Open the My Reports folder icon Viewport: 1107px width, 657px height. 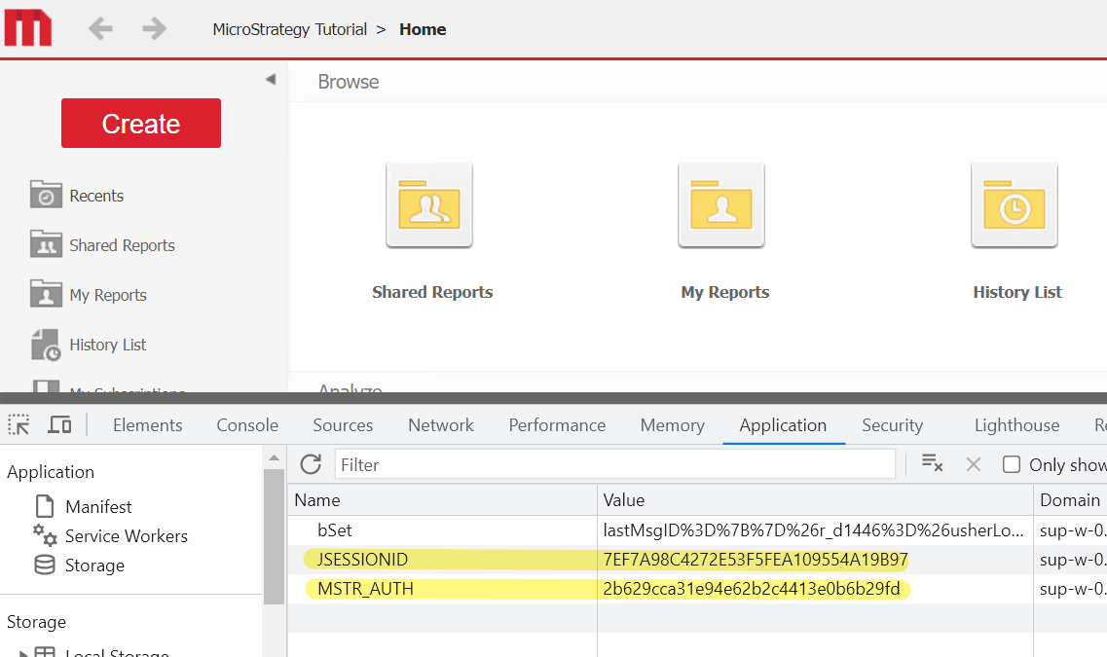click(x=721, y=205)
